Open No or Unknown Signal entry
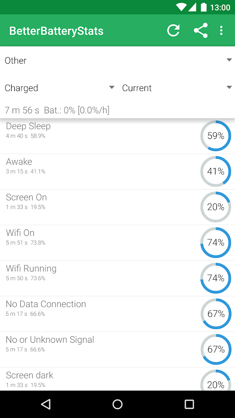This screenshot has height=418, width=235. click(117, 349)
